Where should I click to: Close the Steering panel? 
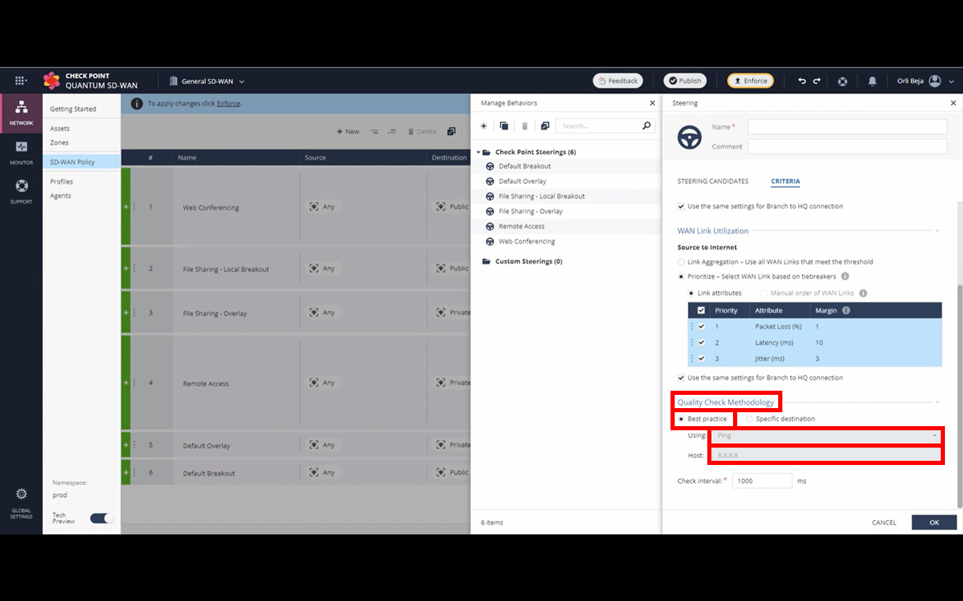click(x=953, y=103)
